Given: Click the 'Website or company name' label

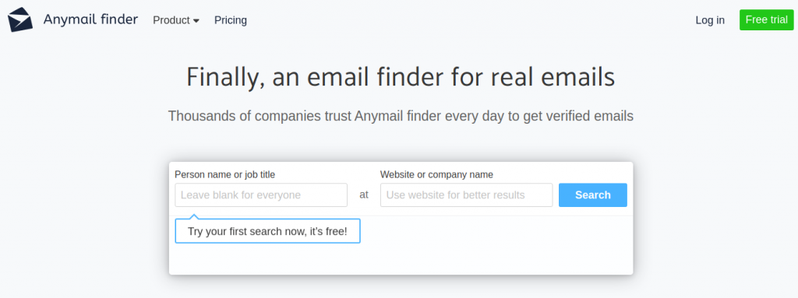Looking at the screenshot, I should (436, 175).
